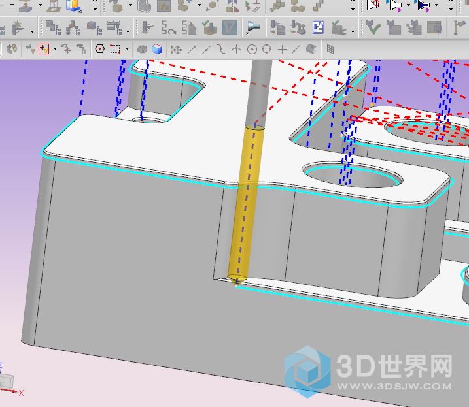Click the large green checkmark toolbar button
This screenshot has height=407, width=469.
point(373,27)
